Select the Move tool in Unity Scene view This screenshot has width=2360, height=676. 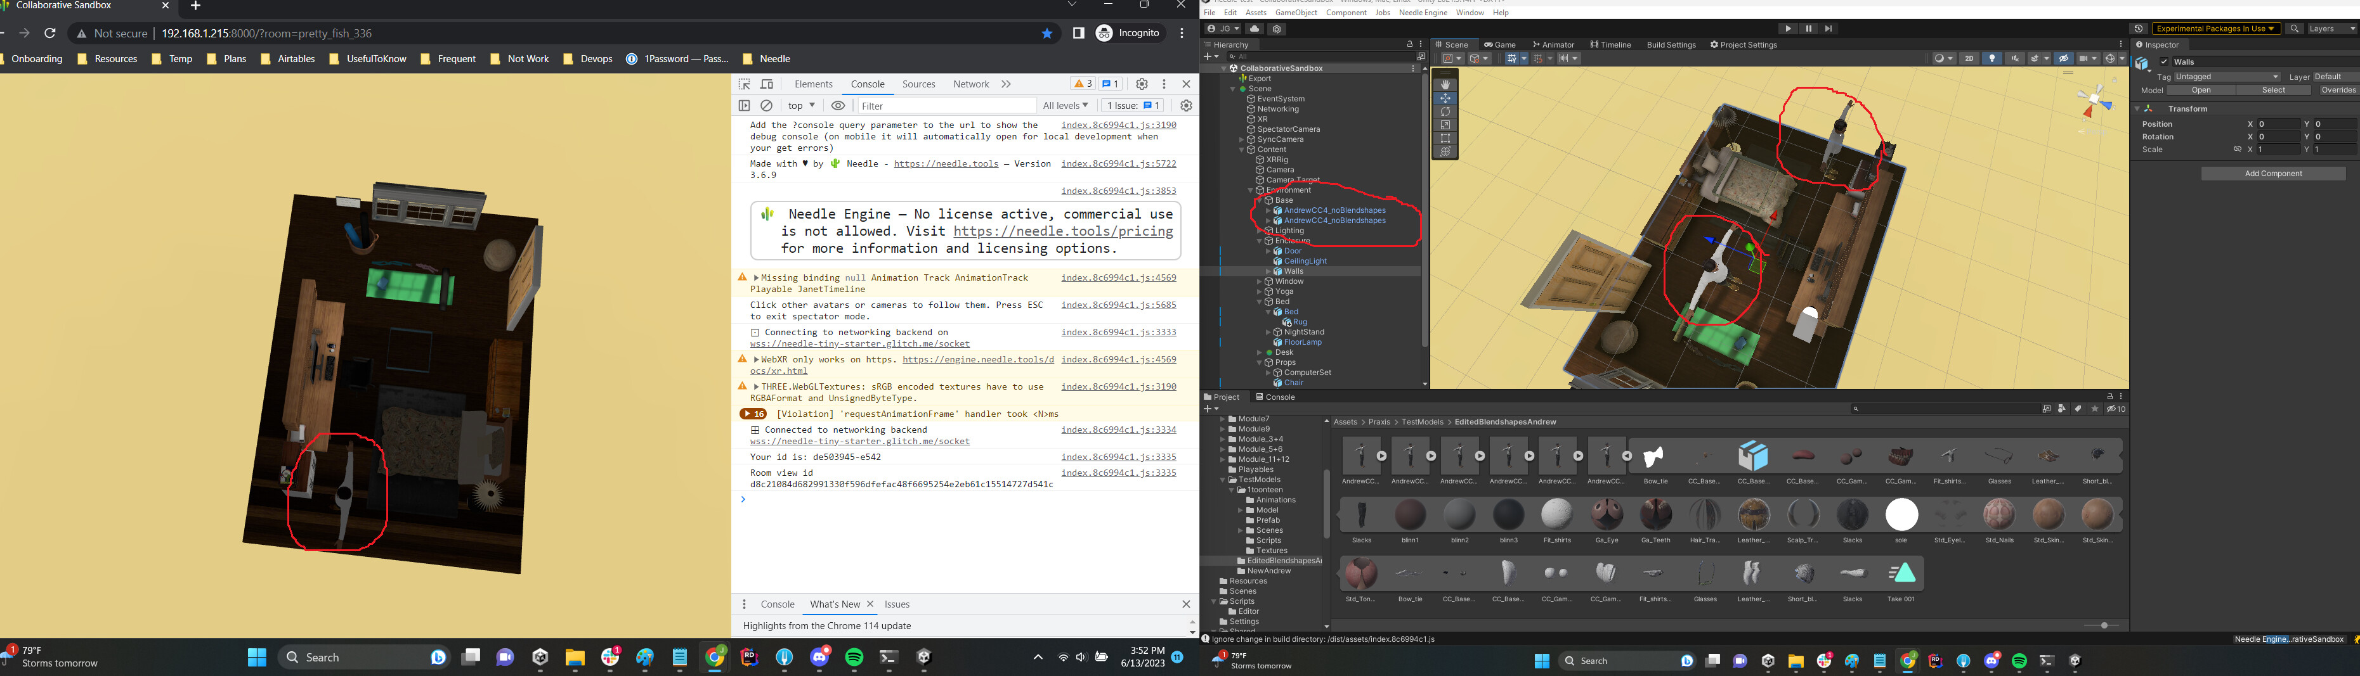(x=1445, y=98)
